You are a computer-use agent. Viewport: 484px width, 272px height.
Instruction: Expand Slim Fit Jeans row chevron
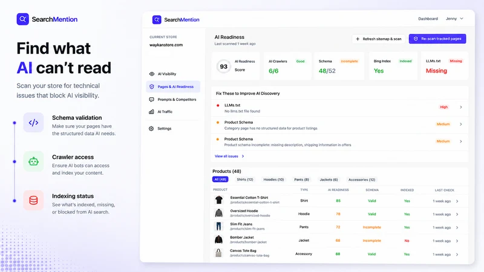tap(457, 228)
